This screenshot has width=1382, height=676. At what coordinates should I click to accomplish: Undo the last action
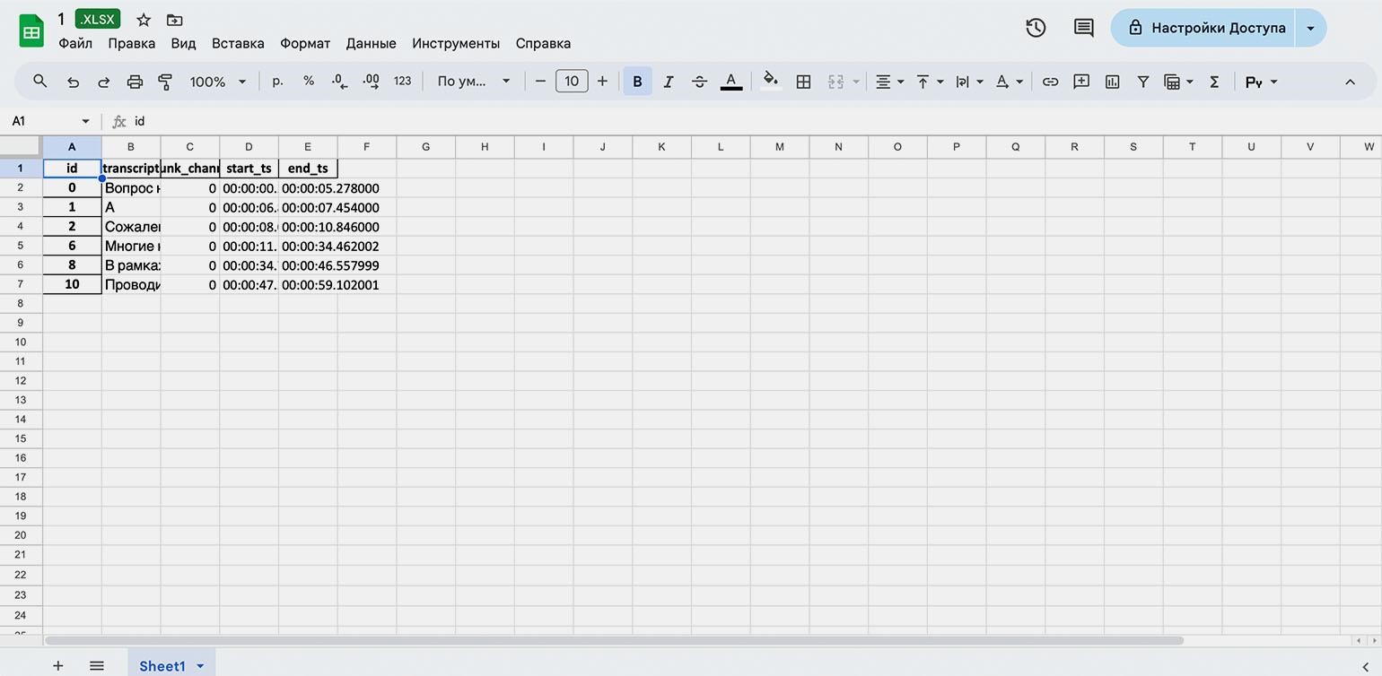[x=73, y=82]
